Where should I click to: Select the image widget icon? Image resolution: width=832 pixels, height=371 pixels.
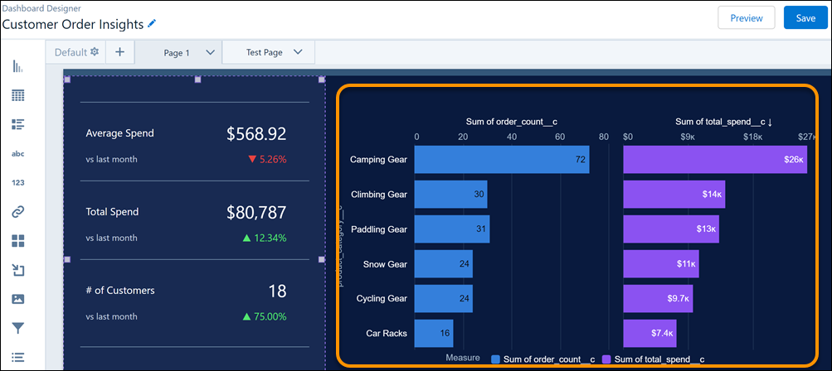(x=18, y=300)
